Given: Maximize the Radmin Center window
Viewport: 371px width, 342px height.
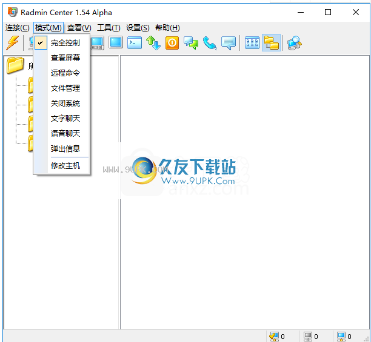Looking at the screenshot, I should point(328,12).
